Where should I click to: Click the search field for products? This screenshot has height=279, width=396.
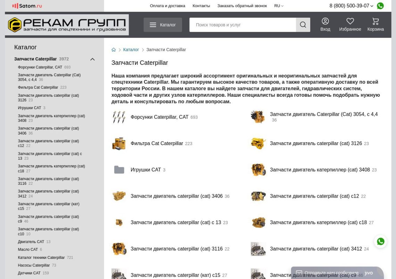pyautogui.click(x=242, y=25)
